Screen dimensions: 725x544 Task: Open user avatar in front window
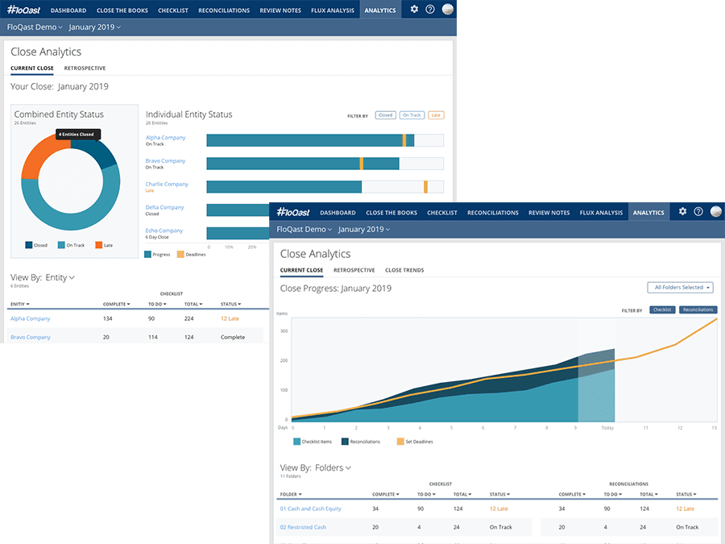716,211
